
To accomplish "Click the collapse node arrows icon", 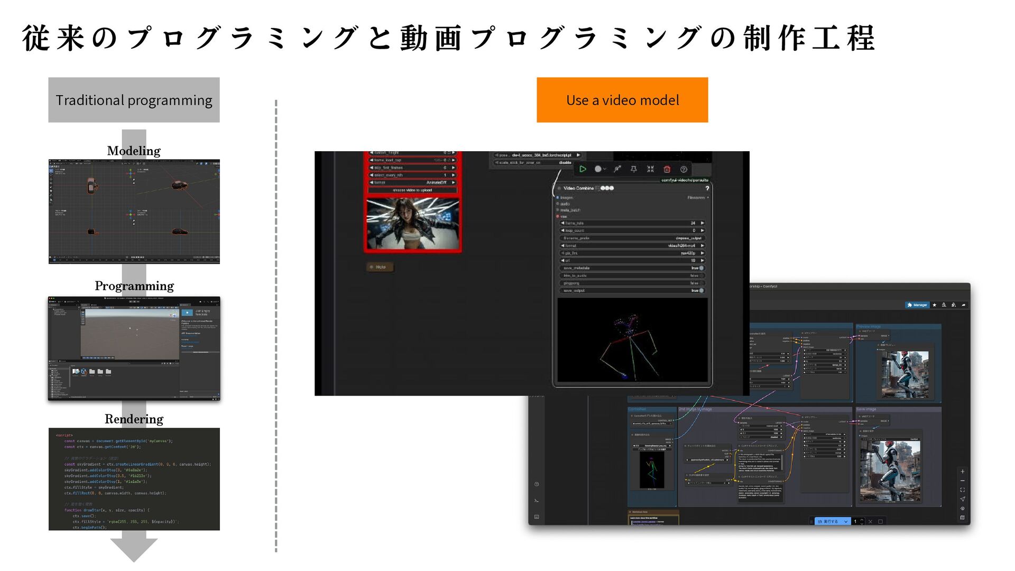I will point(650,169).
